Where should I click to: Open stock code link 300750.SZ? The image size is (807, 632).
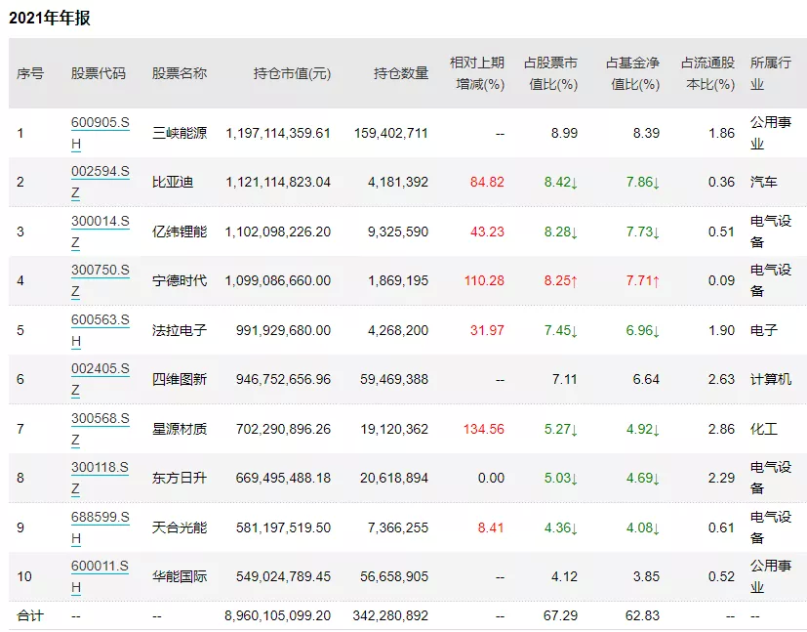coord(100,280)
